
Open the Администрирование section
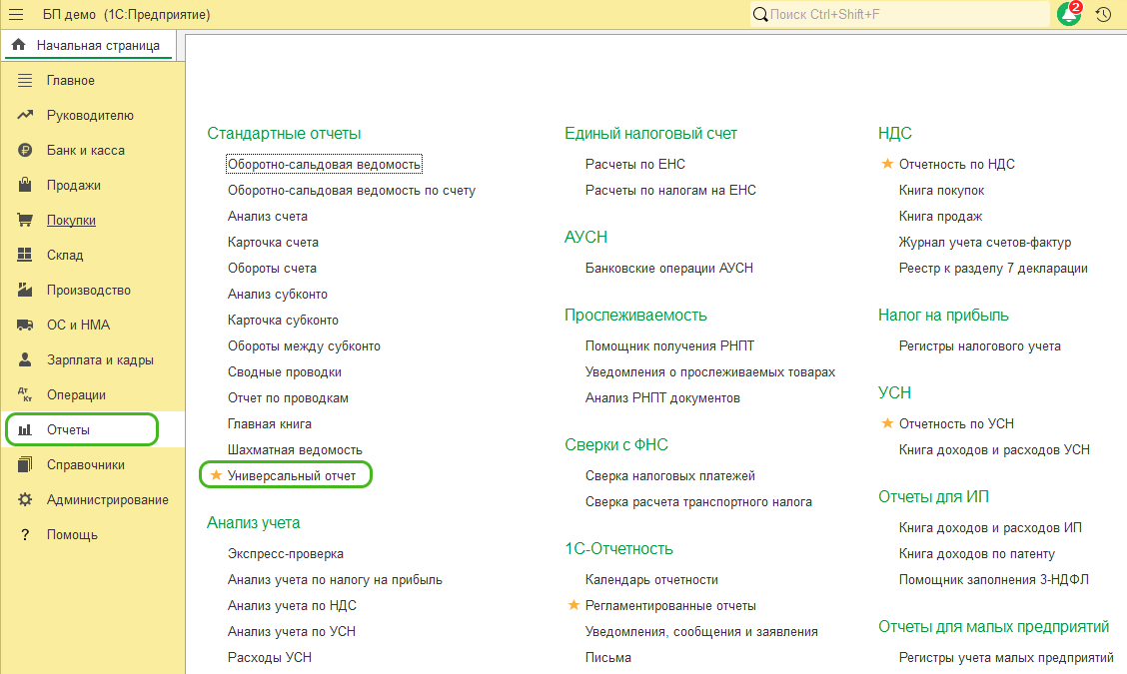[108, 500]
